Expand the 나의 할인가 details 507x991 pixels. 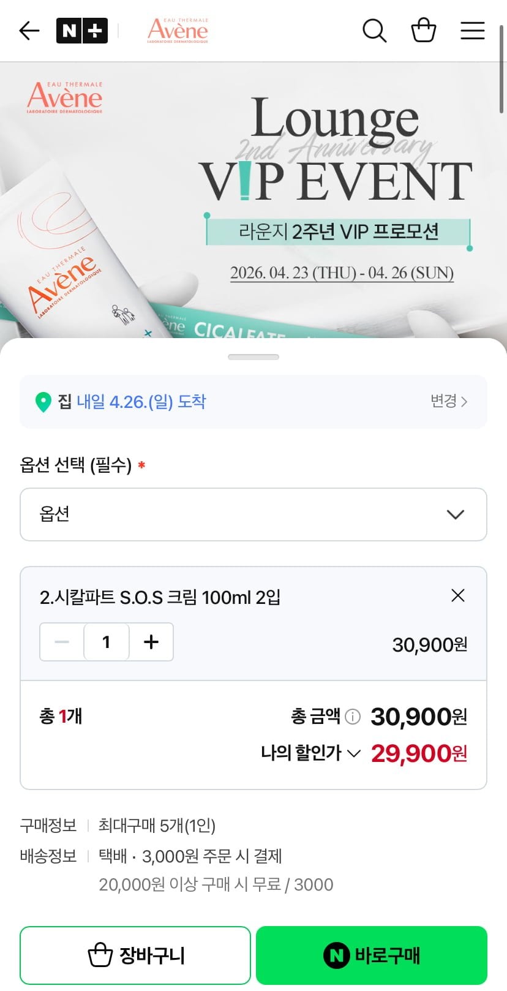[310, 753]
